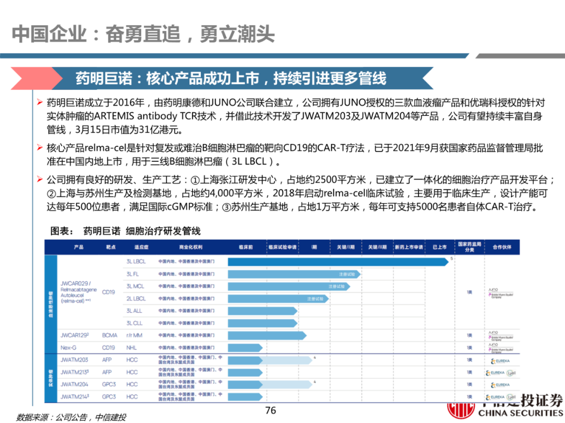Click the China Securities logo
Screen dimensions: 565x423
tap(504, 406)
